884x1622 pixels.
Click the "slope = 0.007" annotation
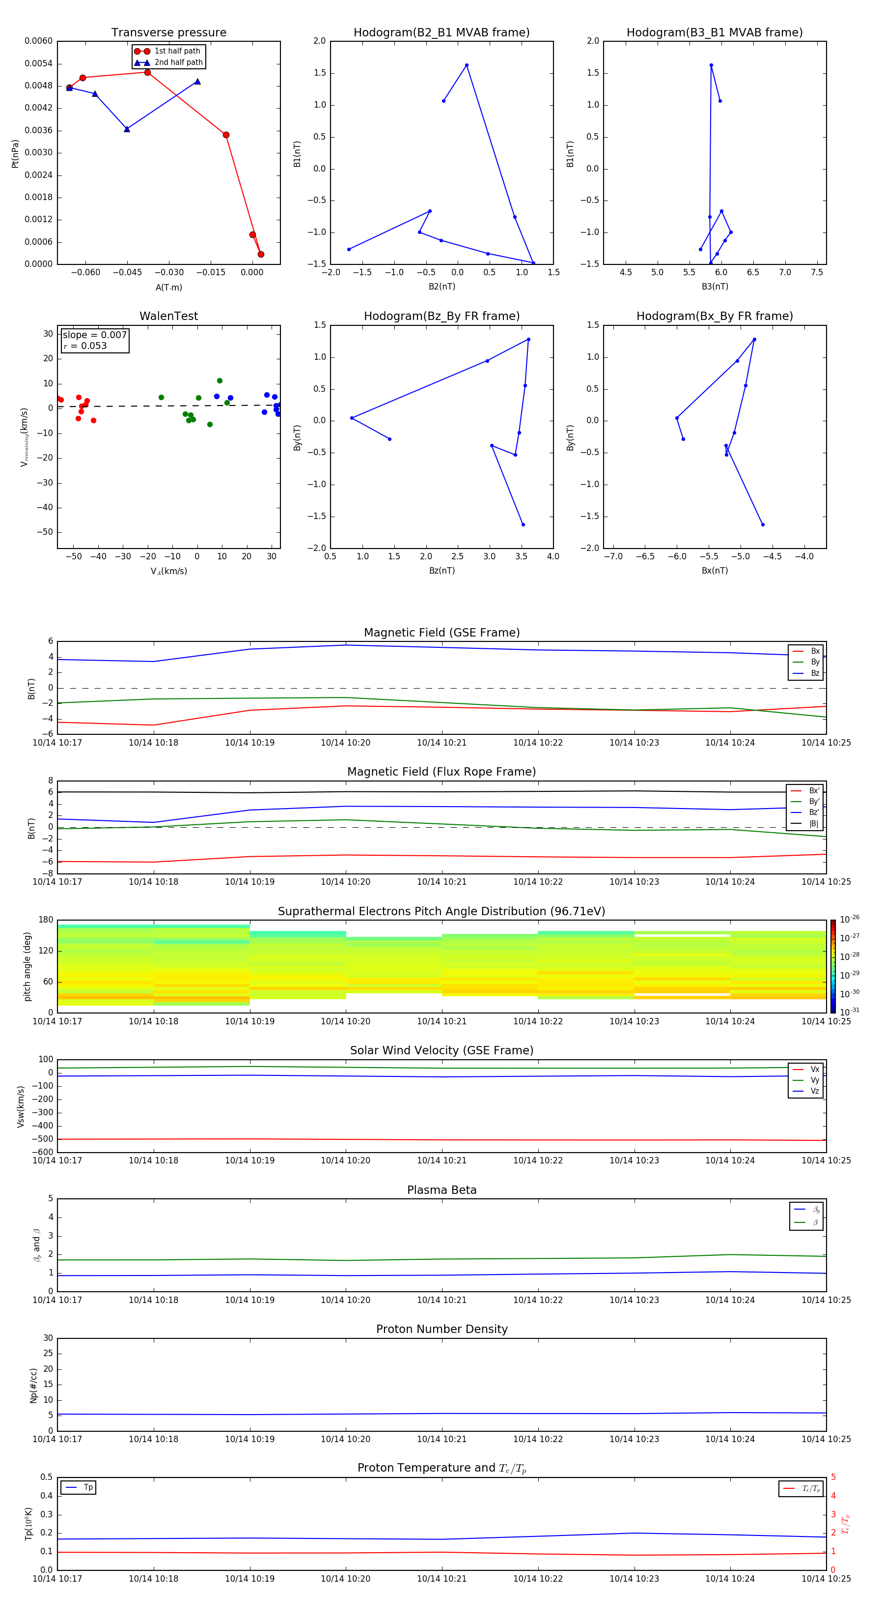94,335
